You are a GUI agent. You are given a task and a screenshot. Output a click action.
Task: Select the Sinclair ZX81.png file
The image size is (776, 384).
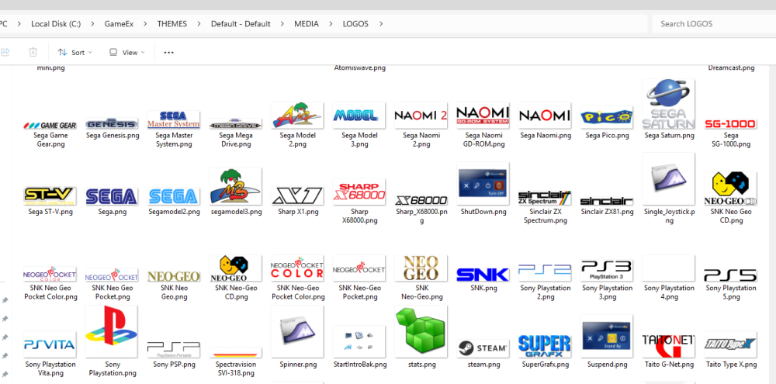tap(607, 200)
